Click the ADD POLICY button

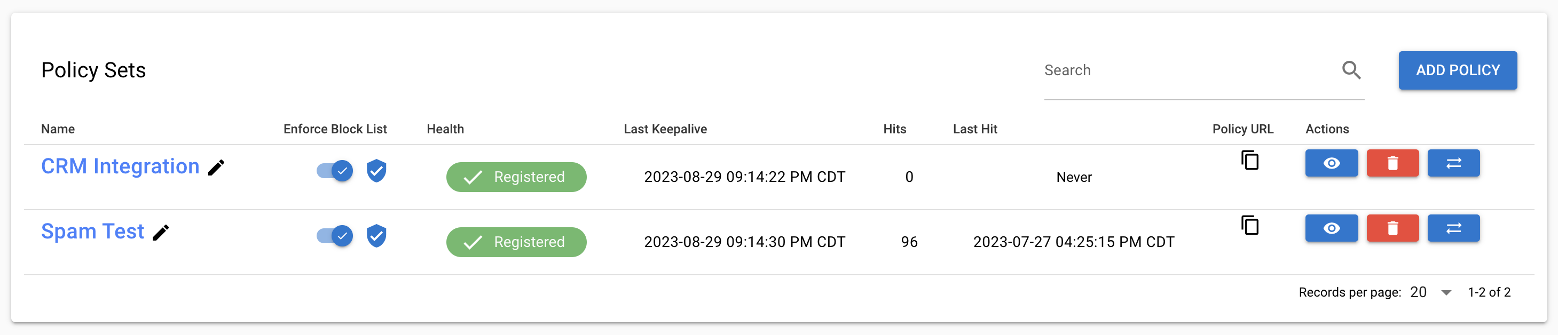[x=1458, y=70]
